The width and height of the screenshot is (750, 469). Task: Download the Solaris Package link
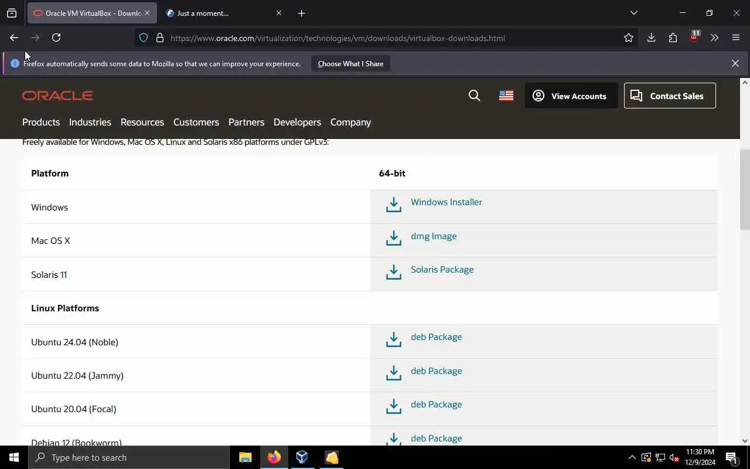(x=442, y=270)
